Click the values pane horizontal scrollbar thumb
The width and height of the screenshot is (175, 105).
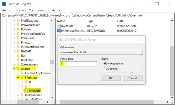[107, 102]
